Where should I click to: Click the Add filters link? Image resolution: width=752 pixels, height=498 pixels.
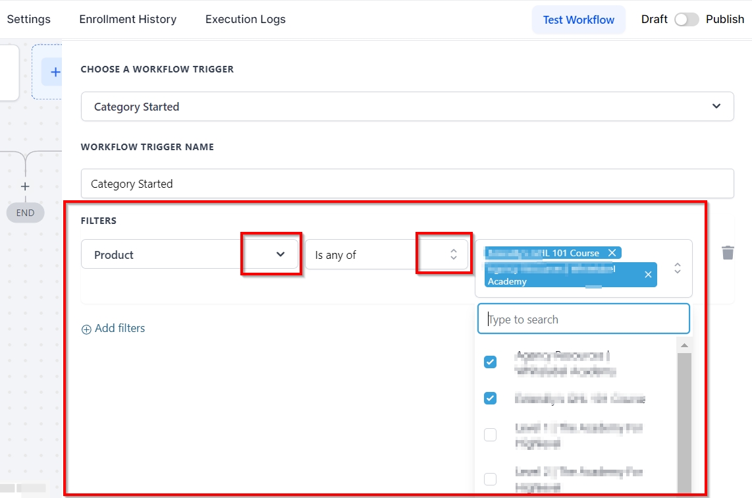tap(113, 328)
